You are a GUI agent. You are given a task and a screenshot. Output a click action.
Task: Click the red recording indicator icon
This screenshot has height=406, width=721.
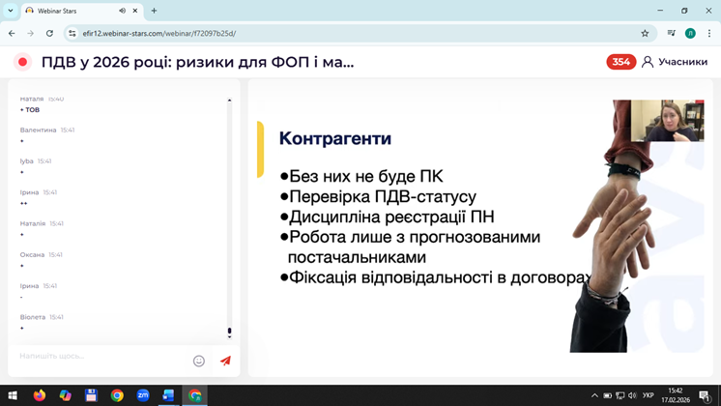[x=22, y=62]
